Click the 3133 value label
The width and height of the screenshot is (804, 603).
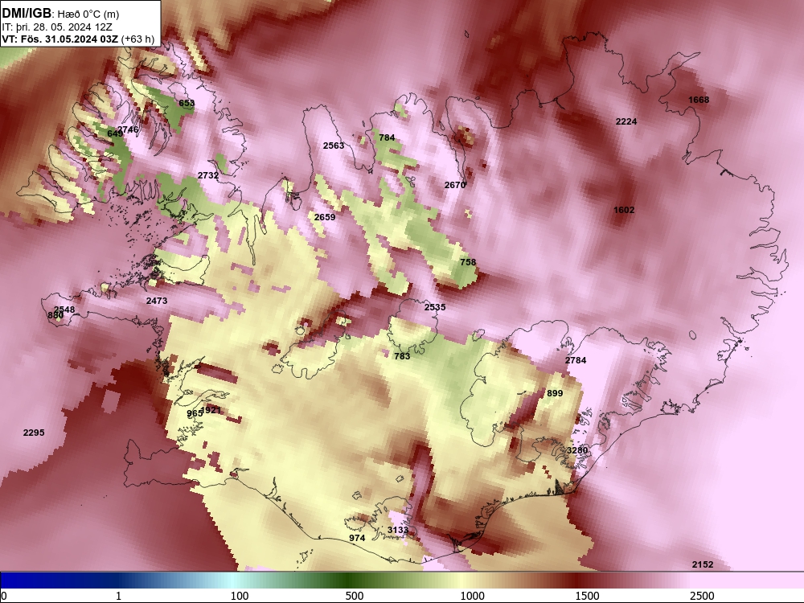(x=398, y=530)
